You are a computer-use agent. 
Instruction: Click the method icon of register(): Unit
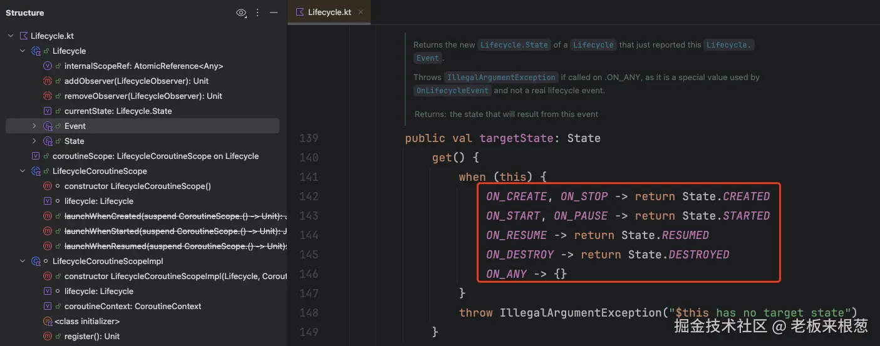47,336
